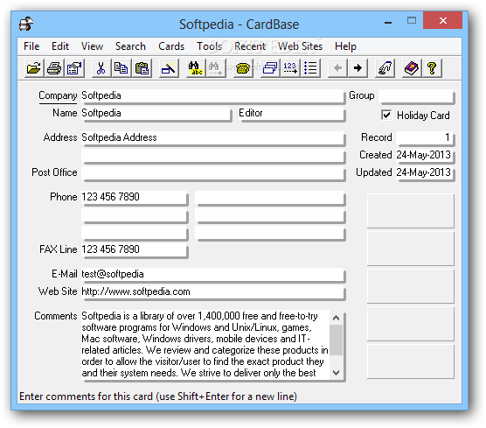Click the empty Group field
This screenshot has height=428, width=486.
416,95
